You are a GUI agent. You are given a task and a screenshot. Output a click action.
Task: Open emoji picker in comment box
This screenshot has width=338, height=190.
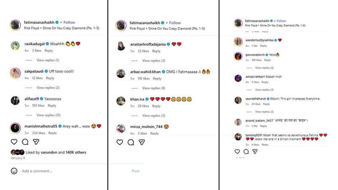pos(14,171)
